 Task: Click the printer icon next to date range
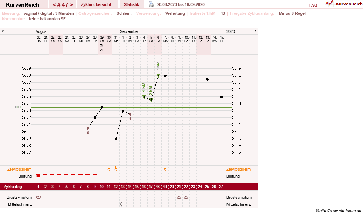tap(152, 4)
